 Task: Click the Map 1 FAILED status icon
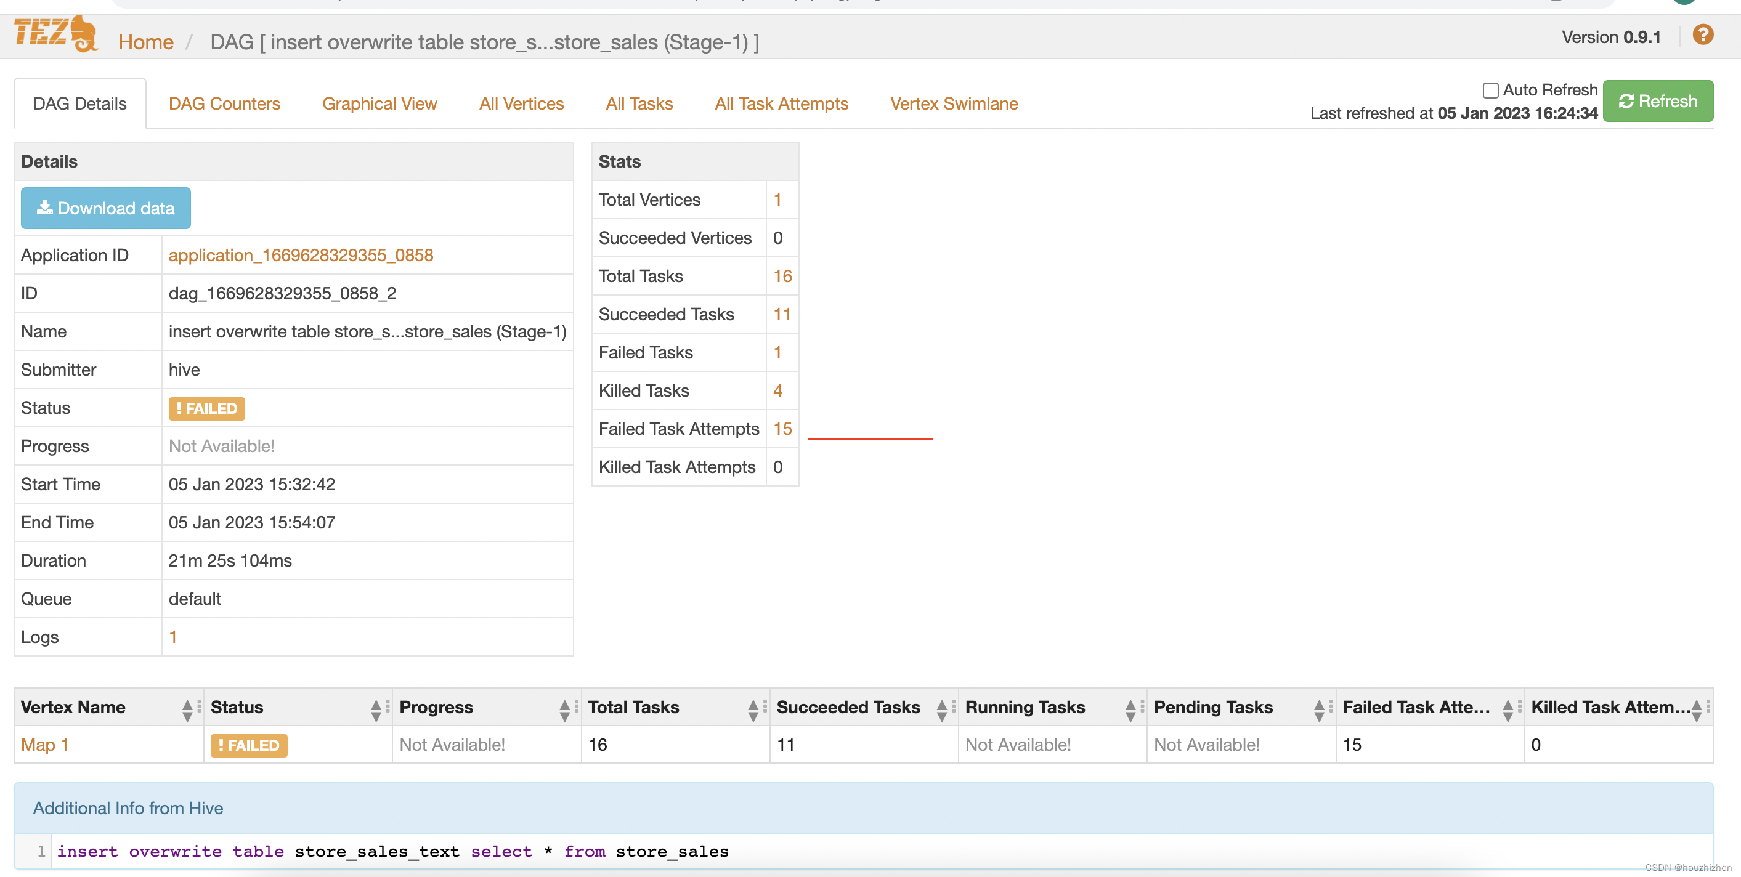(248, 744)
